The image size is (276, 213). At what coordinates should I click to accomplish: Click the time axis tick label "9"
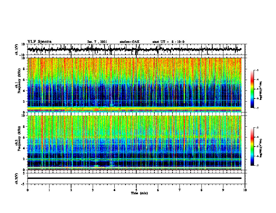(223, 190)
